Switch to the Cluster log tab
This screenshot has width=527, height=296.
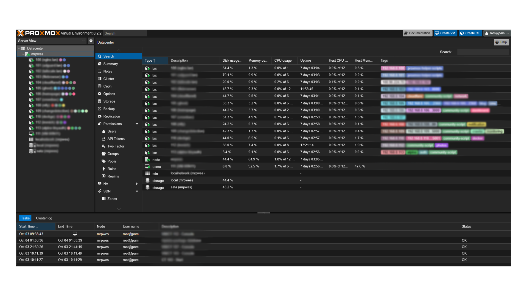click(44, 218)
